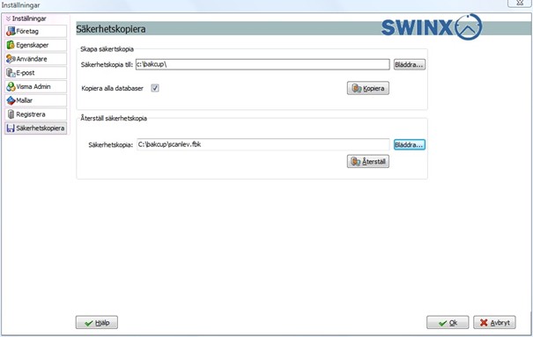Click the Säkerhetskopia till path field
The image size is (533, 337).
263,64
